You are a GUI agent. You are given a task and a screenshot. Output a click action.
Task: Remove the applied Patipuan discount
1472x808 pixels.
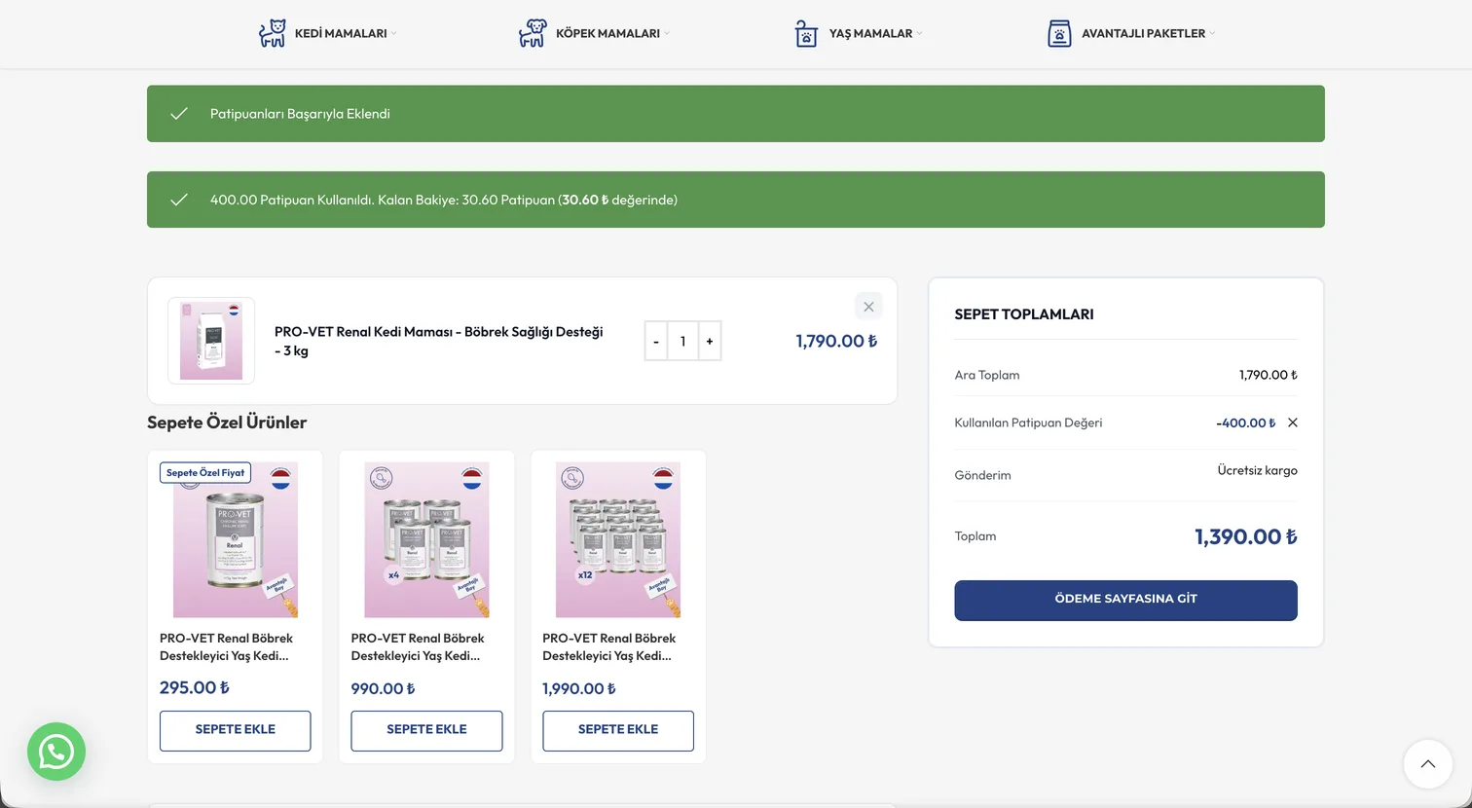pyautogui.click(x=1293, y=422)
